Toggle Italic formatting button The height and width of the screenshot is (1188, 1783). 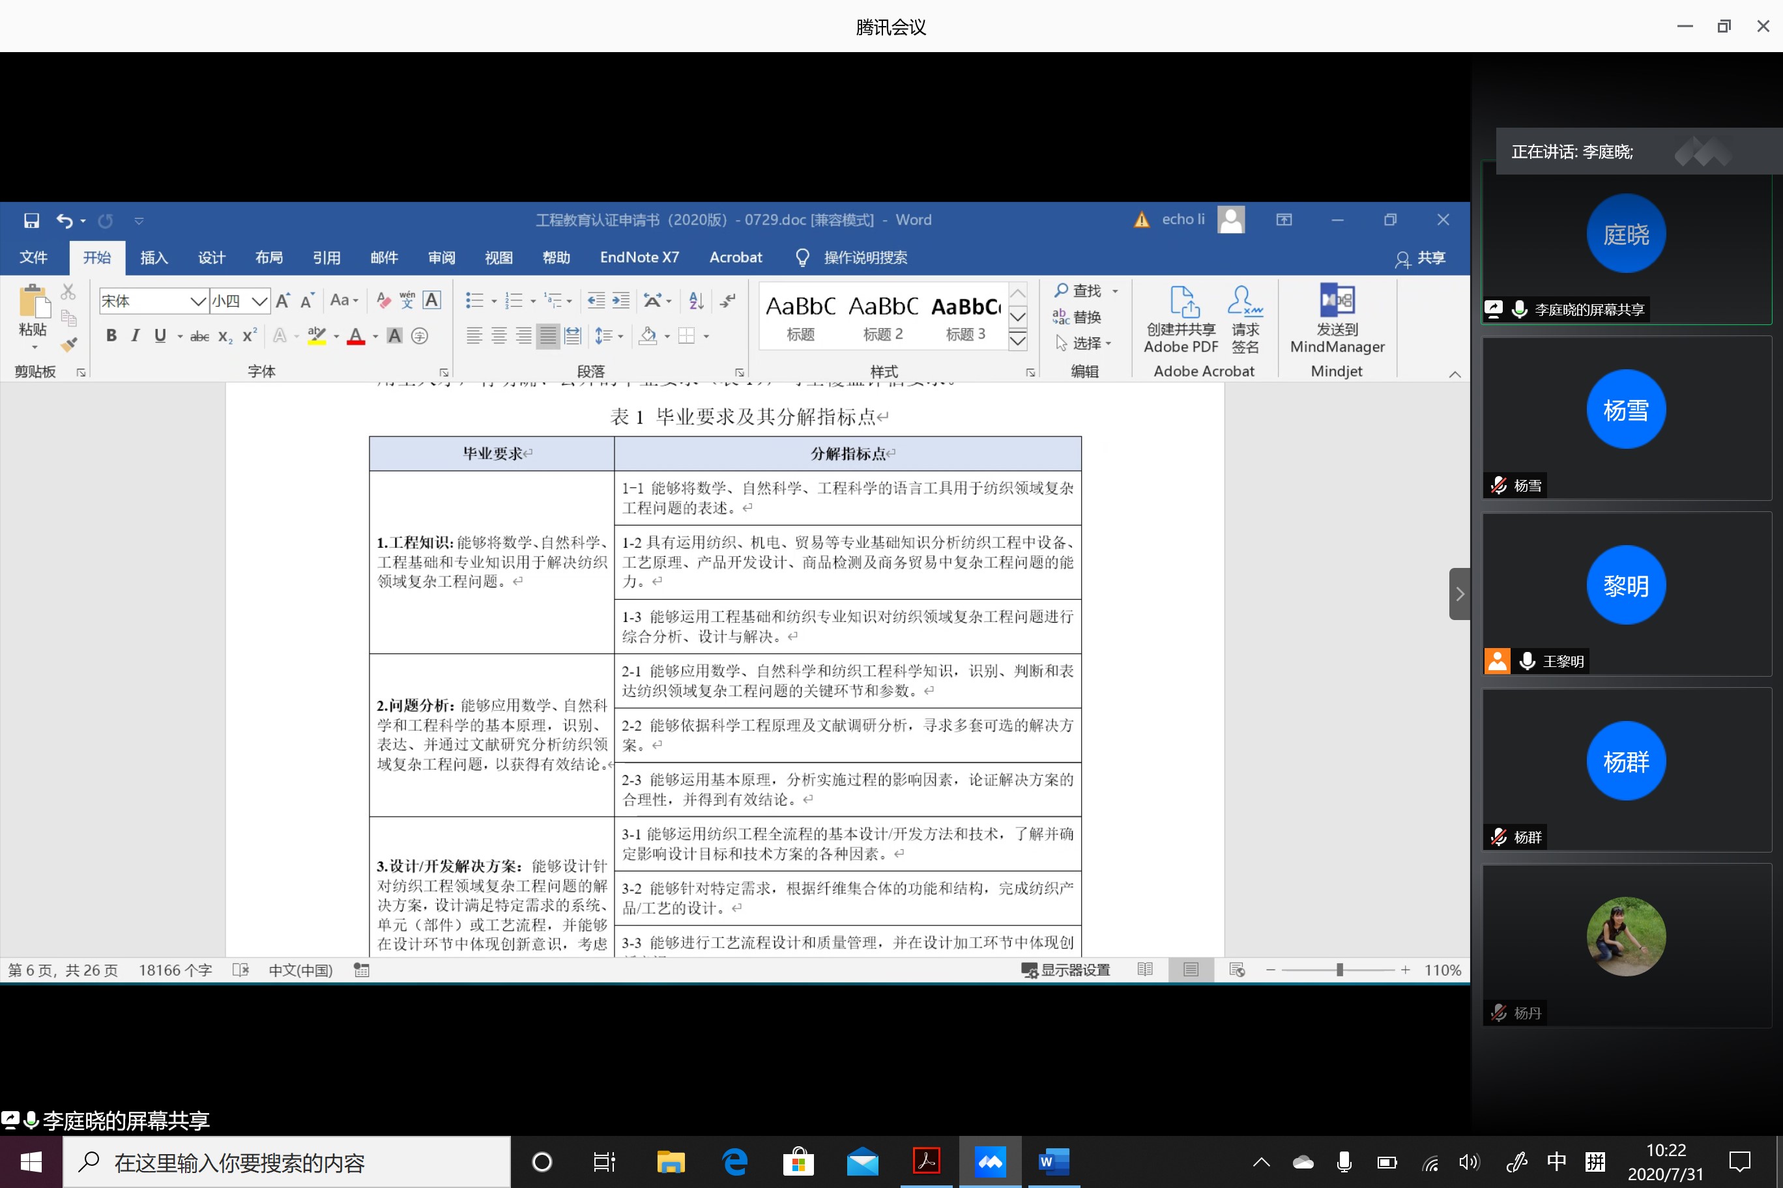coord(136,335)
